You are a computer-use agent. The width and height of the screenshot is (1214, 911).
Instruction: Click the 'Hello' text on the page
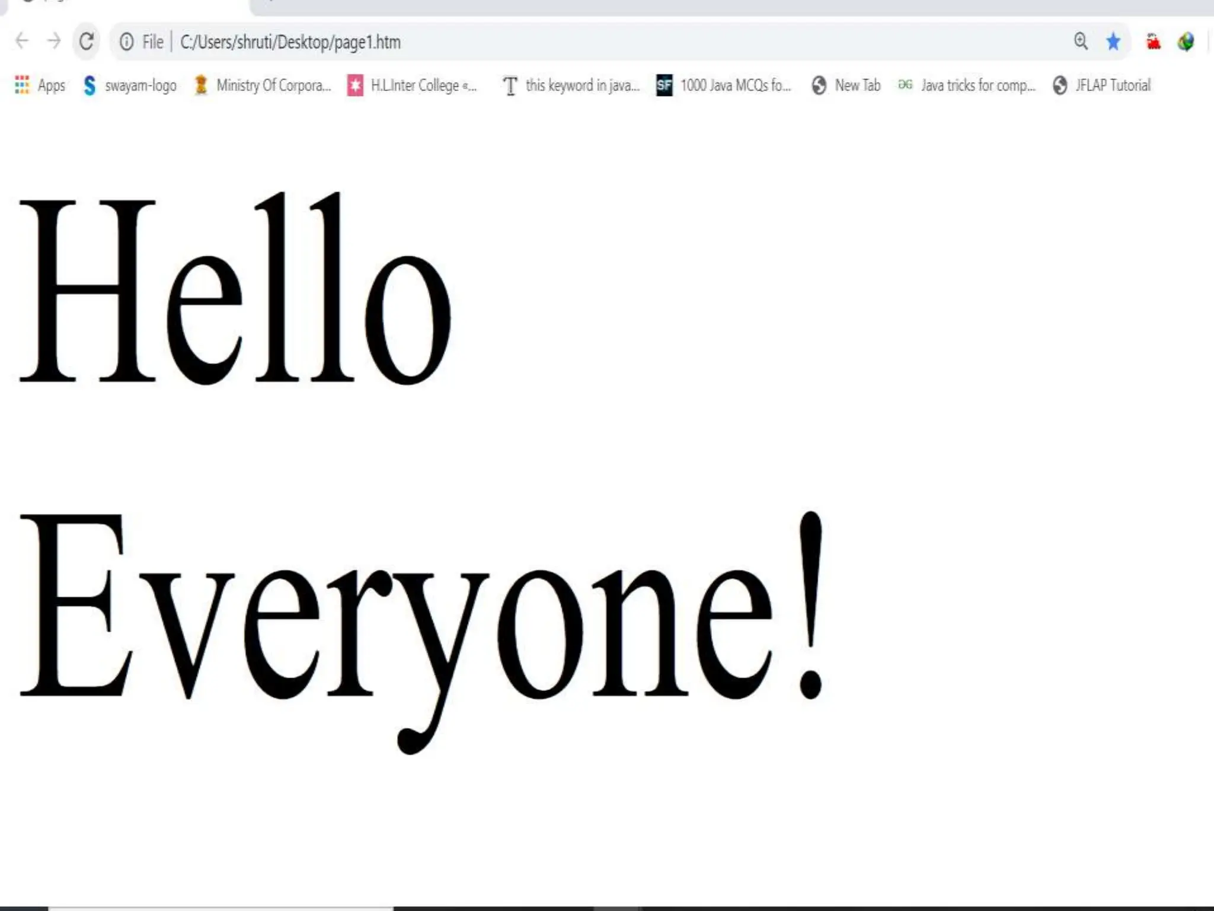tap(235, 289)
